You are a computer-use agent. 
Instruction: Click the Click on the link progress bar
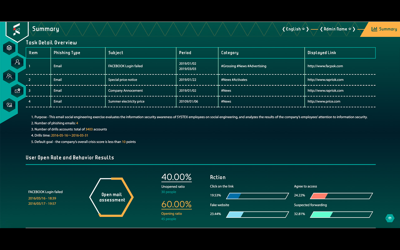pyautogui.click(x=257, y=196)
